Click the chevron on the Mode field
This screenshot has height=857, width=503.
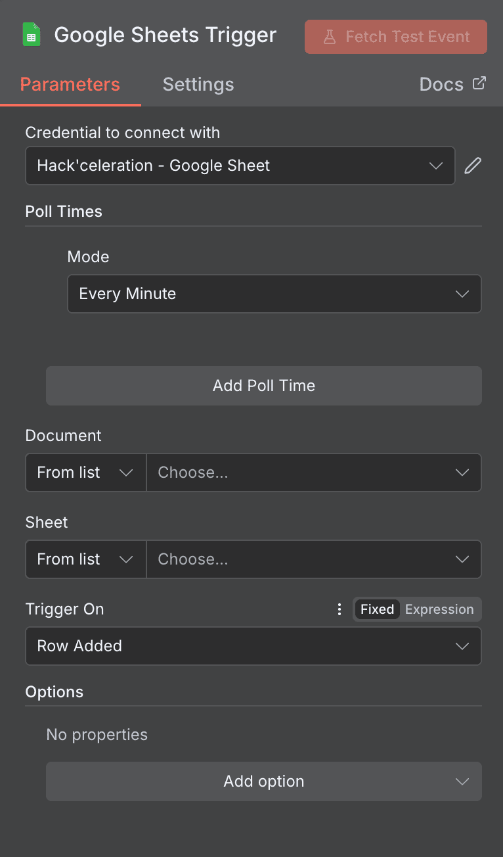coord(462,294)
